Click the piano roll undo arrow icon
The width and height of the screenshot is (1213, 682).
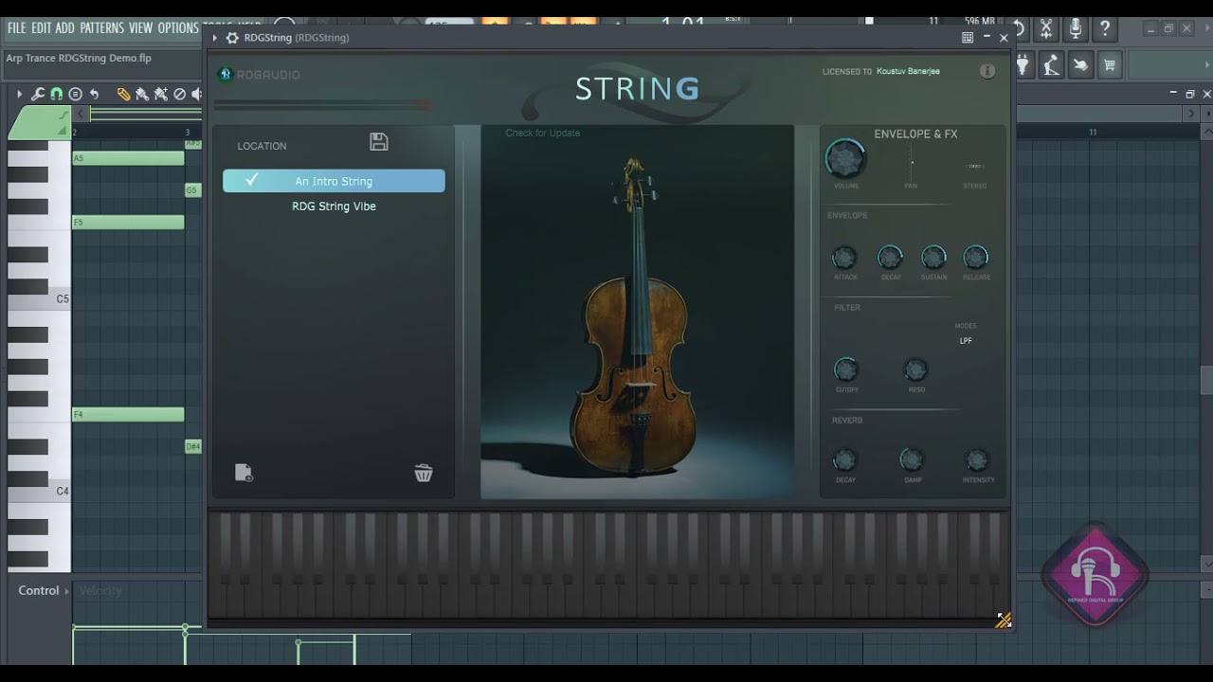click(x=94, y=94)
